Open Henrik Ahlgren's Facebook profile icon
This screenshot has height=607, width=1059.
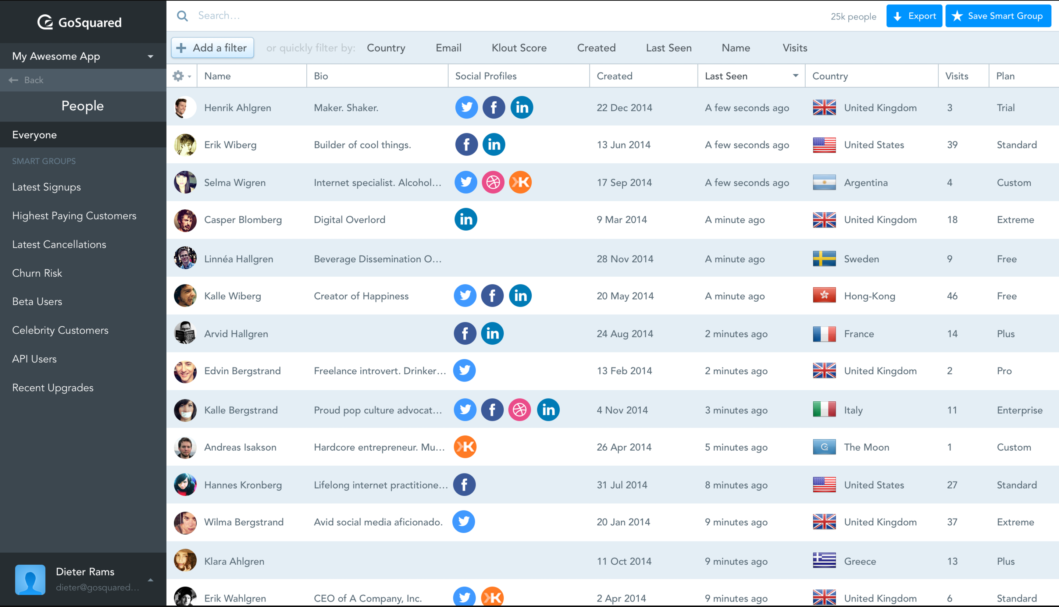[x=494, y=107]
